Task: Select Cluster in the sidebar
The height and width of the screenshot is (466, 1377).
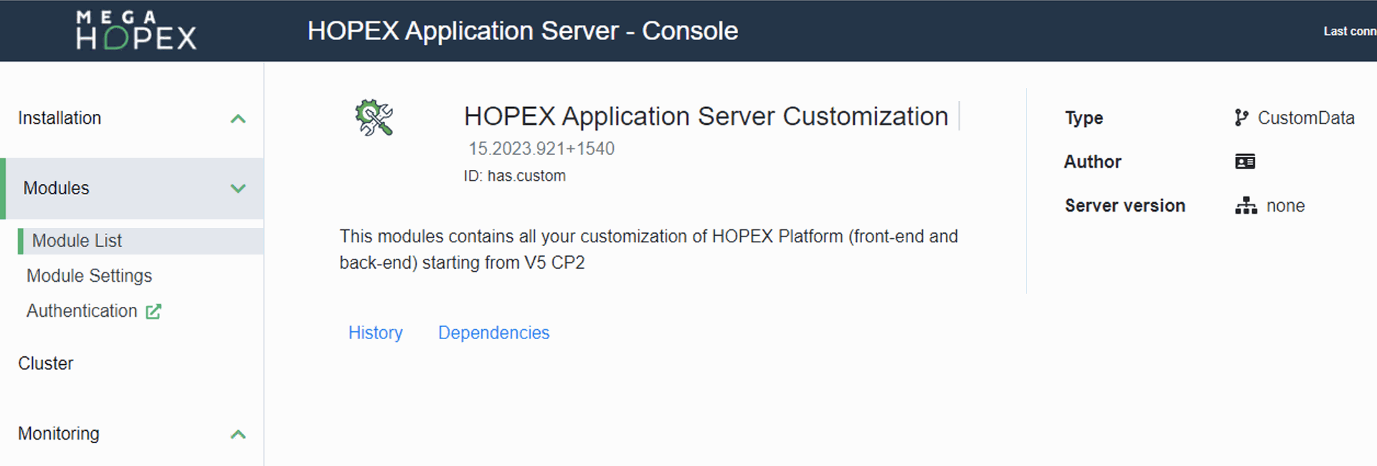Action: 46,363
